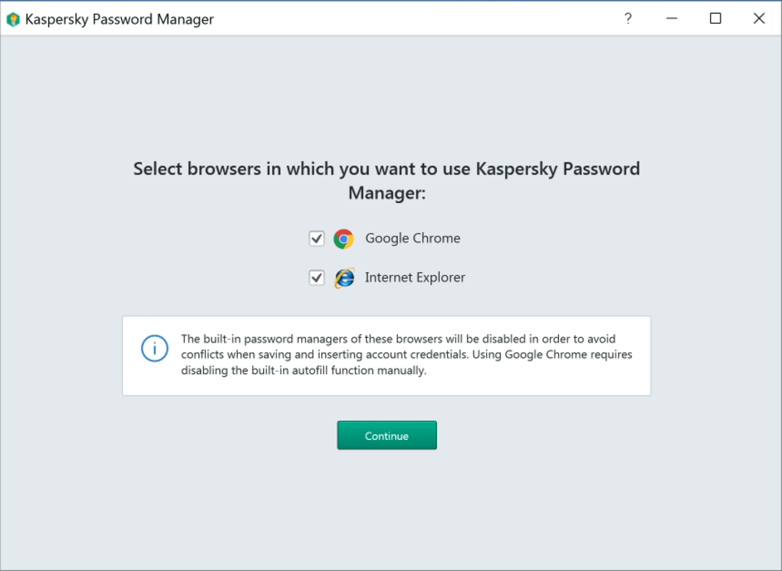Viewport: 782px width, 571px height.
Task: Click the Google Chrome browser icon
Action: click(343, 239)
